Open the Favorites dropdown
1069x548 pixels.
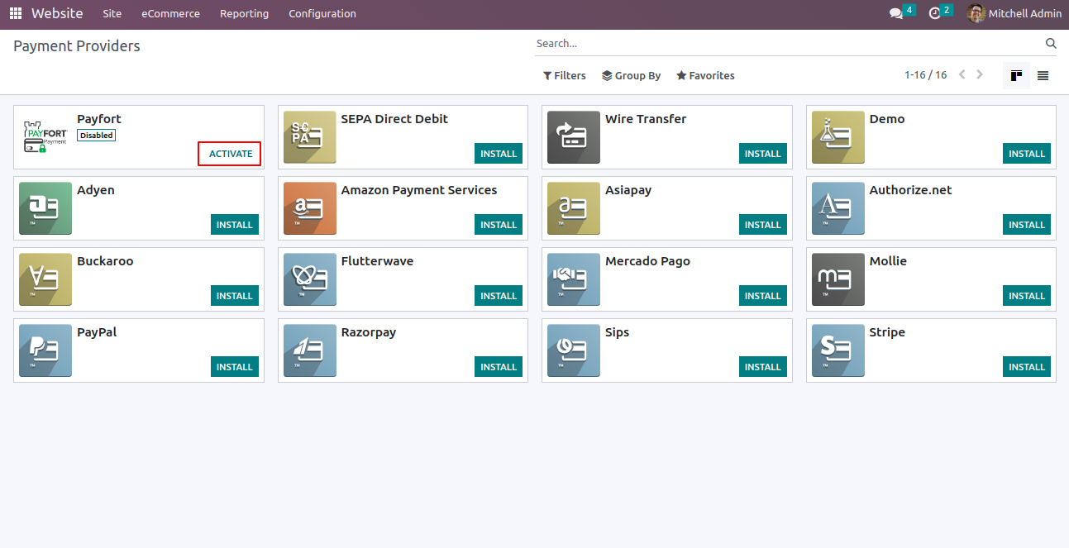705,75
